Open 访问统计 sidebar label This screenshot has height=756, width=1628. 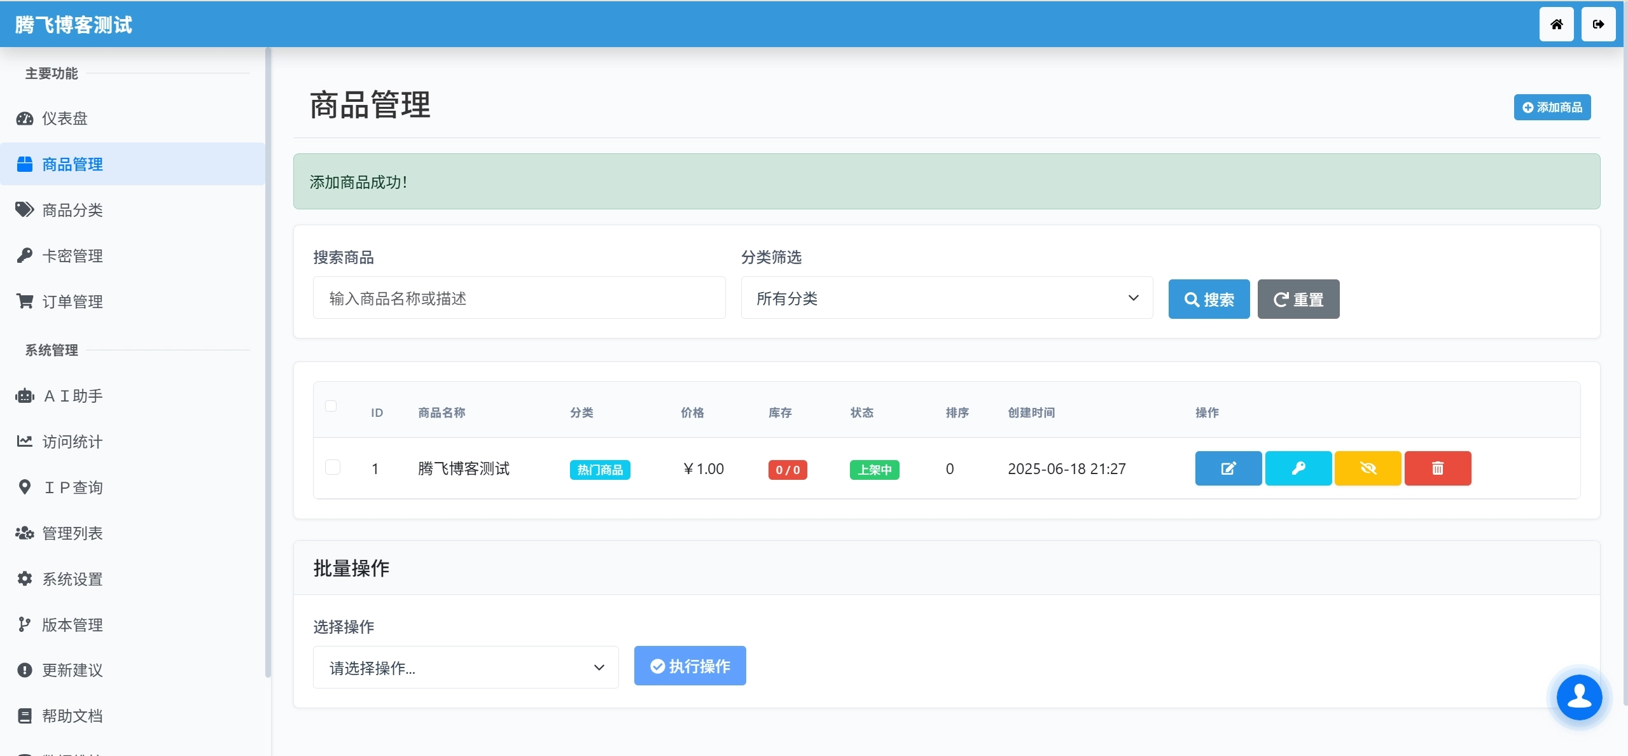[x=73, y=442]
